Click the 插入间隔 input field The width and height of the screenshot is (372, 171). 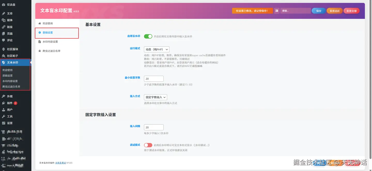[154, 127]
